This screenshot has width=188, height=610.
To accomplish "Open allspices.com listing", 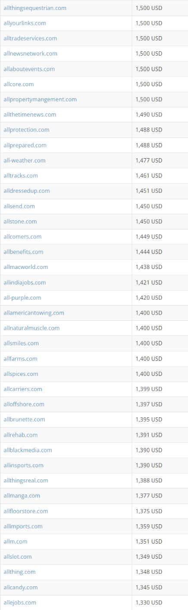I will point(21,374).
